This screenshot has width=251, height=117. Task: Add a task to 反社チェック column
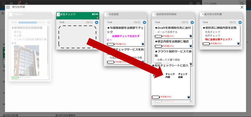(96, 22)
